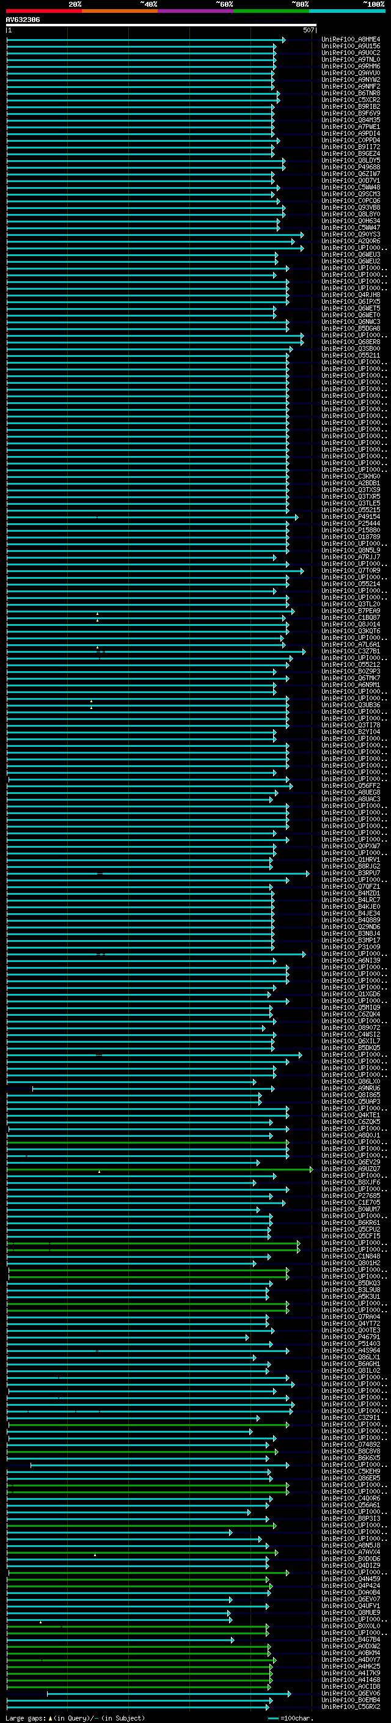
Task: Click hit UniRef100_A7PWE1
Action: 351,127
